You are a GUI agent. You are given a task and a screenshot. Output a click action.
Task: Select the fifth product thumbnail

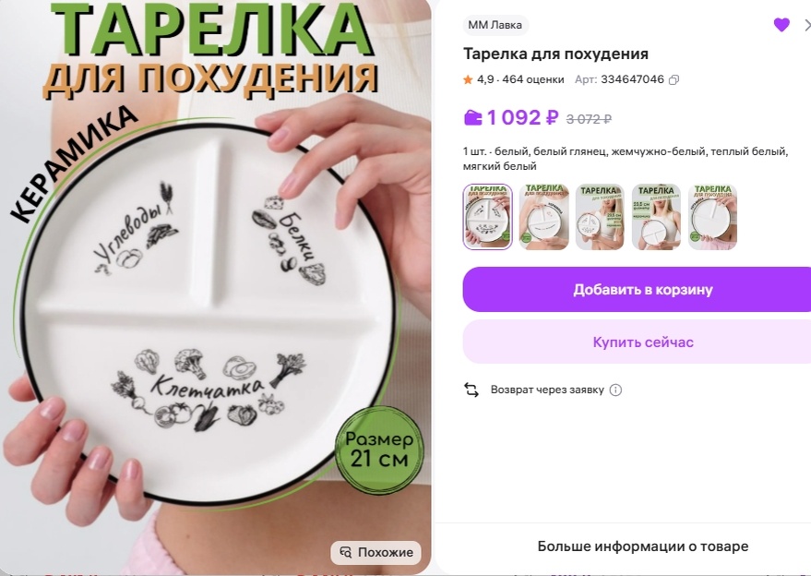(712, 217)
